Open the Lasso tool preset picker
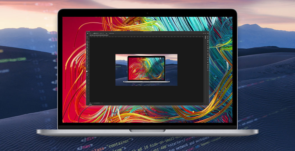Image resolution: width=295 pixels, height=151 pixels. pyautogui.click(x=90, y=33)
